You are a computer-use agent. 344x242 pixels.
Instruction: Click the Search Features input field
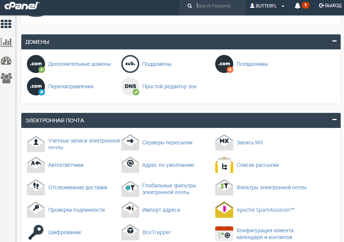click(219, 6)
